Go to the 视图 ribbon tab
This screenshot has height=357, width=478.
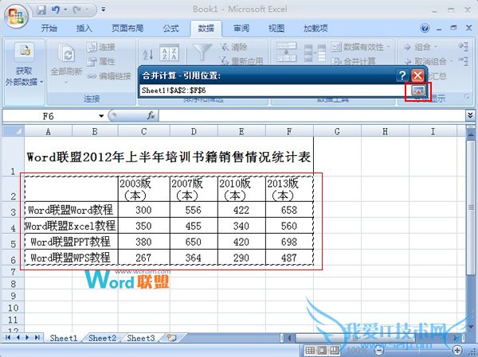(276, 29)
